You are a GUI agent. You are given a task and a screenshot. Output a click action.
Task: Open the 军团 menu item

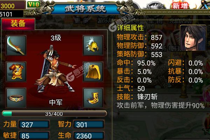coord(155,21)
